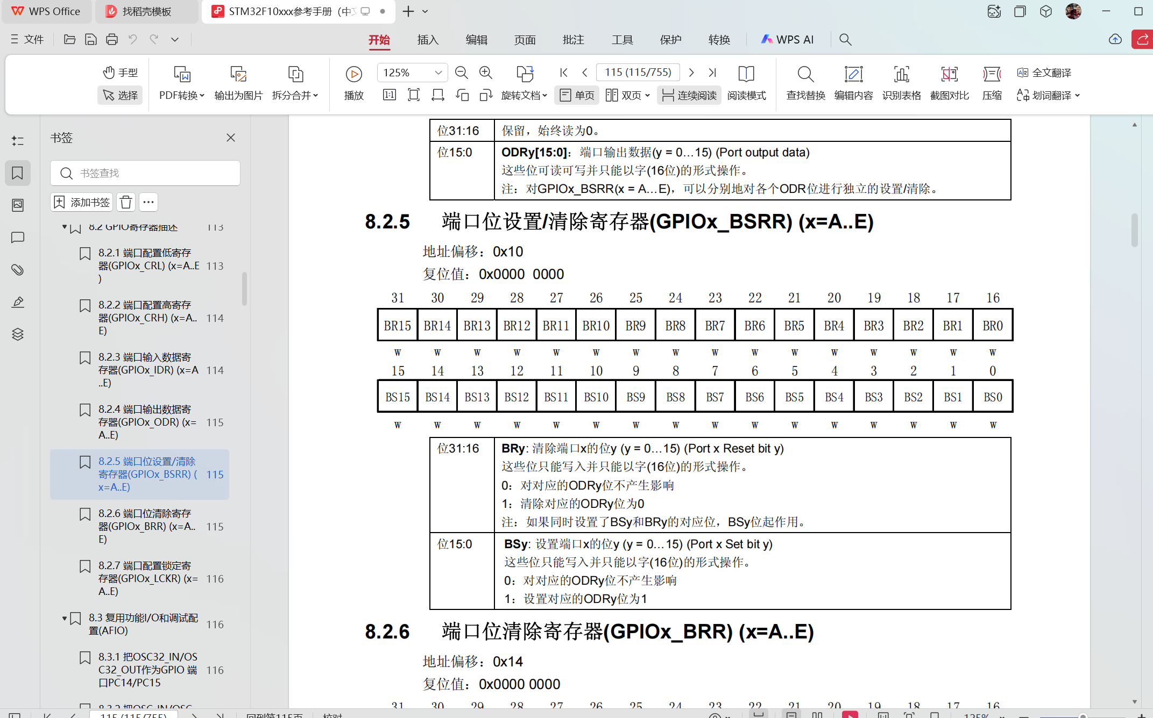1153x718 pixels.
Task: Open bookmark 8.2.6 GPIOx_BRR section
Action: coord(144,526)
